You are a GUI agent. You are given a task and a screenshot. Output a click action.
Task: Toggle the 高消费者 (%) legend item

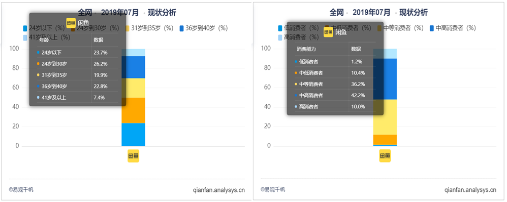[298, 37]
